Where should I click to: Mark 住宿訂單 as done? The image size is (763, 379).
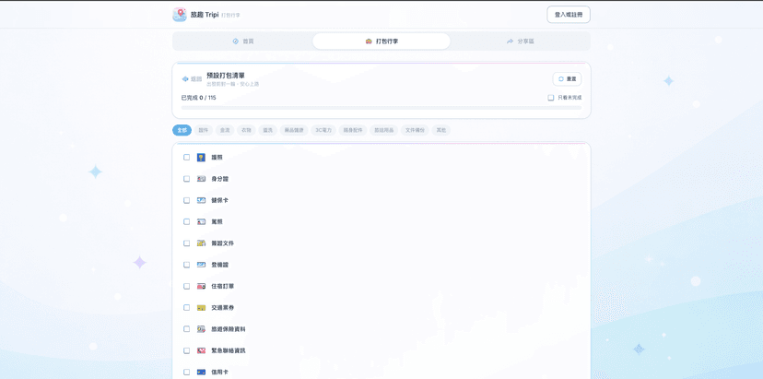[x=186, y=286]
